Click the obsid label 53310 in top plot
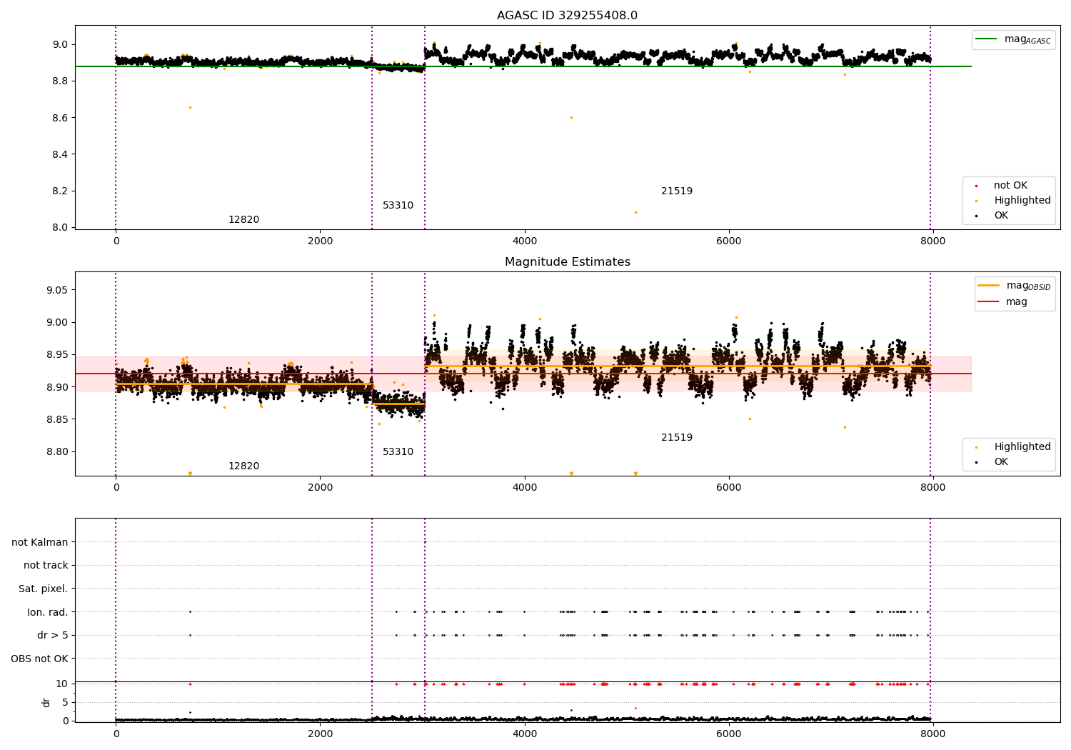Screen dimensions: 1071x750 click(398, 206)
